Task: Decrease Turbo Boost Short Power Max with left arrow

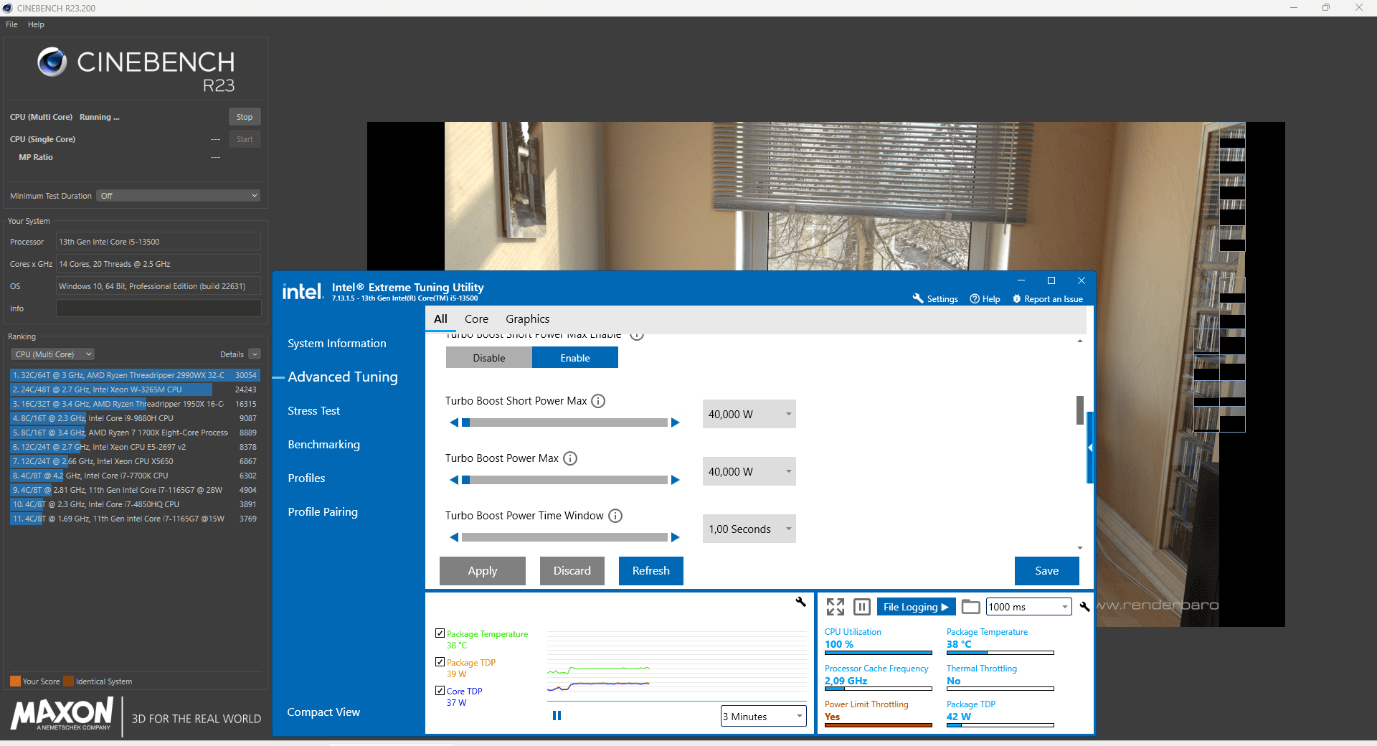Action: 453,422
